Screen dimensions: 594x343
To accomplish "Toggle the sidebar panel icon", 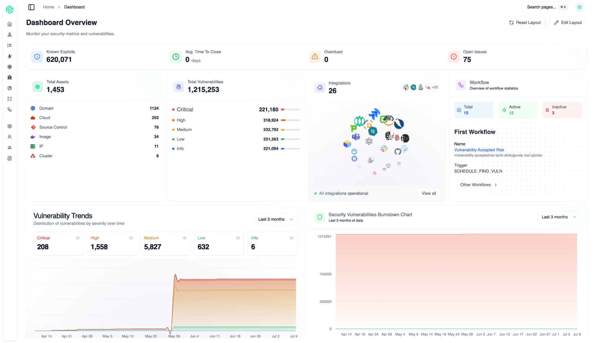I will [x=31, y=7].
